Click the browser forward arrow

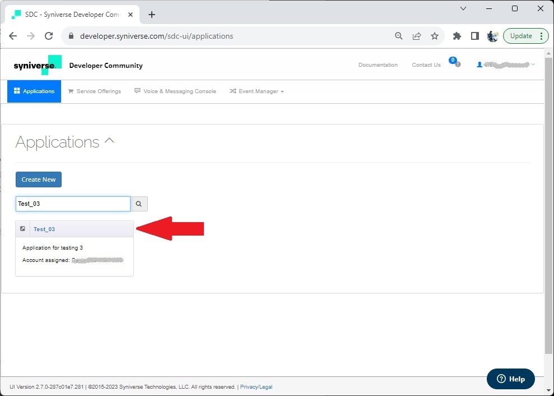pyautogui.click(x=31, y=36)
